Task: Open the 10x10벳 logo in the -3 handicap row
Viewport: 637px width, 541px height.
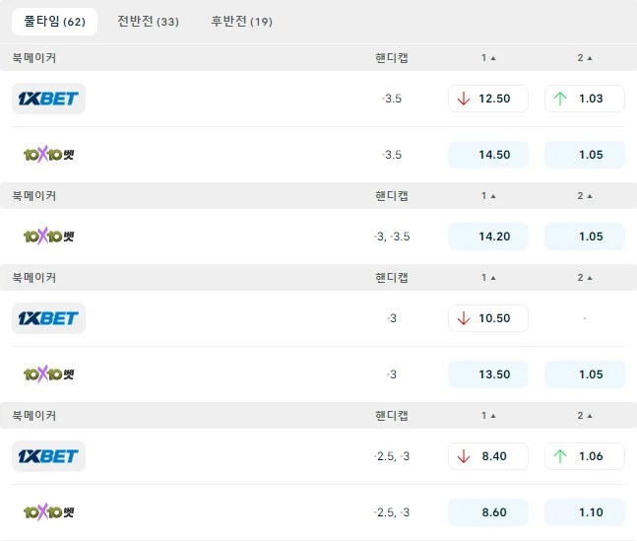Action: pyautogui.click(x=48, y=374)
